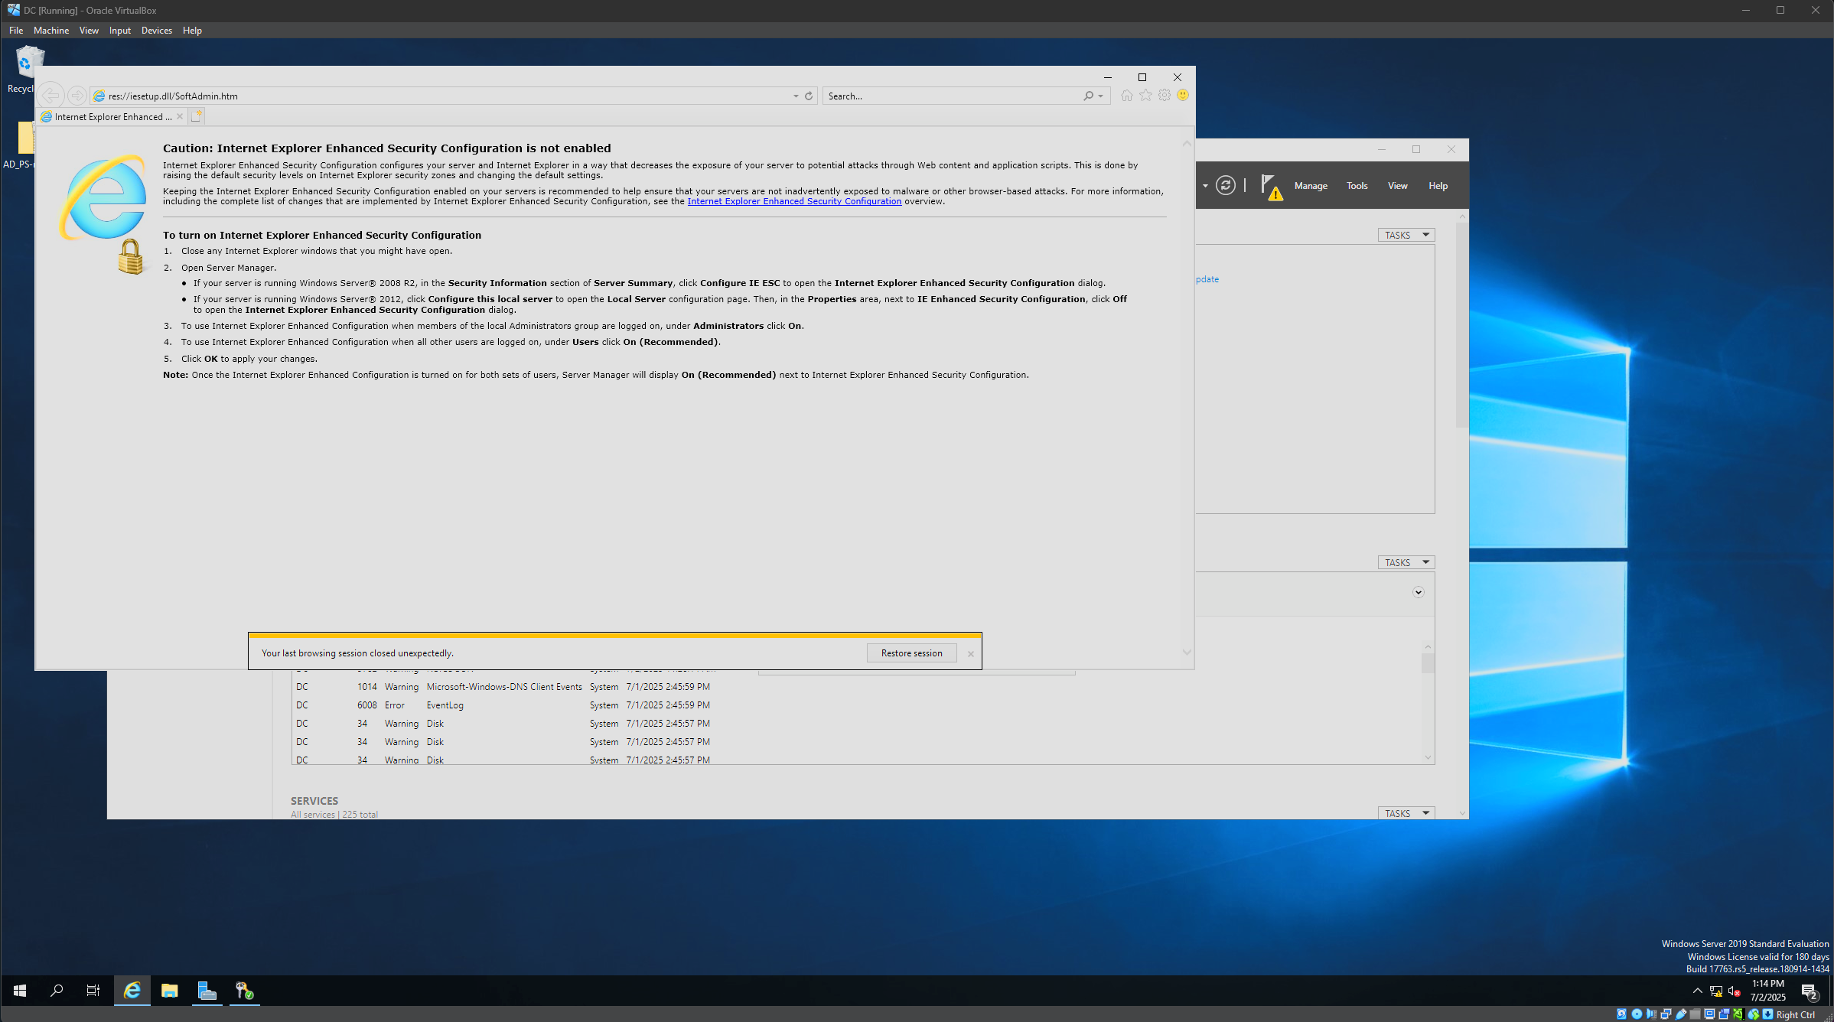Dismiss the restore session notification bar

click(x=970, y=653)
